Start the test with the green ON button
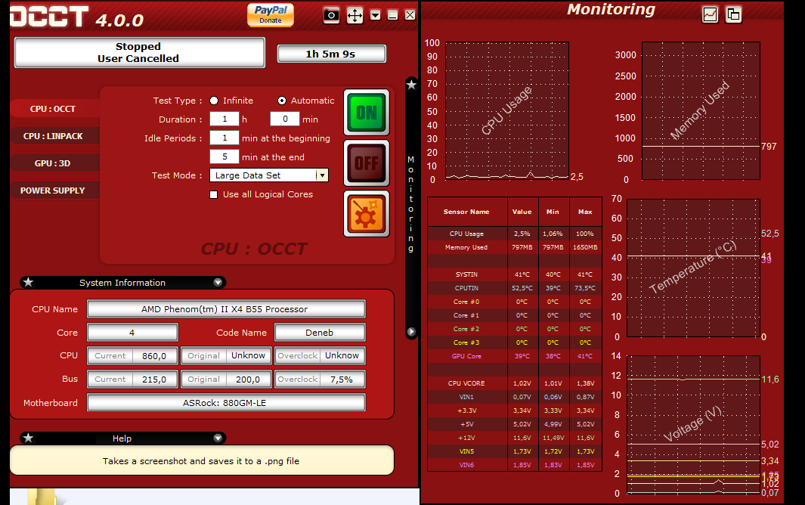 click(367, 113)
